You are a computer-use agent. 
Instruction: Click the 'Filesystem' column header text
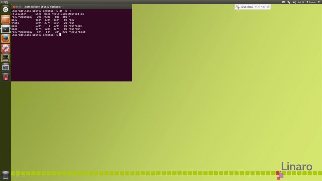(x=19, y=14)
